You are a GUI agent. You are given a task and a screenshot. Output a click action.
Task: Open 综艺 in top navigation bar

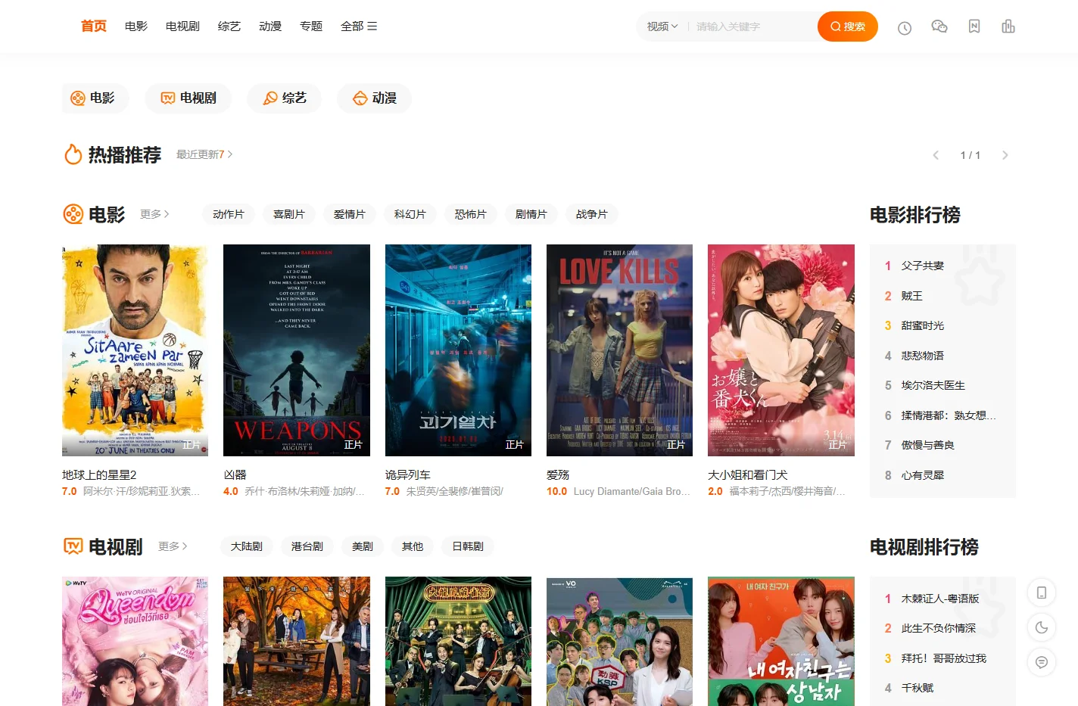tap(229, 26)
